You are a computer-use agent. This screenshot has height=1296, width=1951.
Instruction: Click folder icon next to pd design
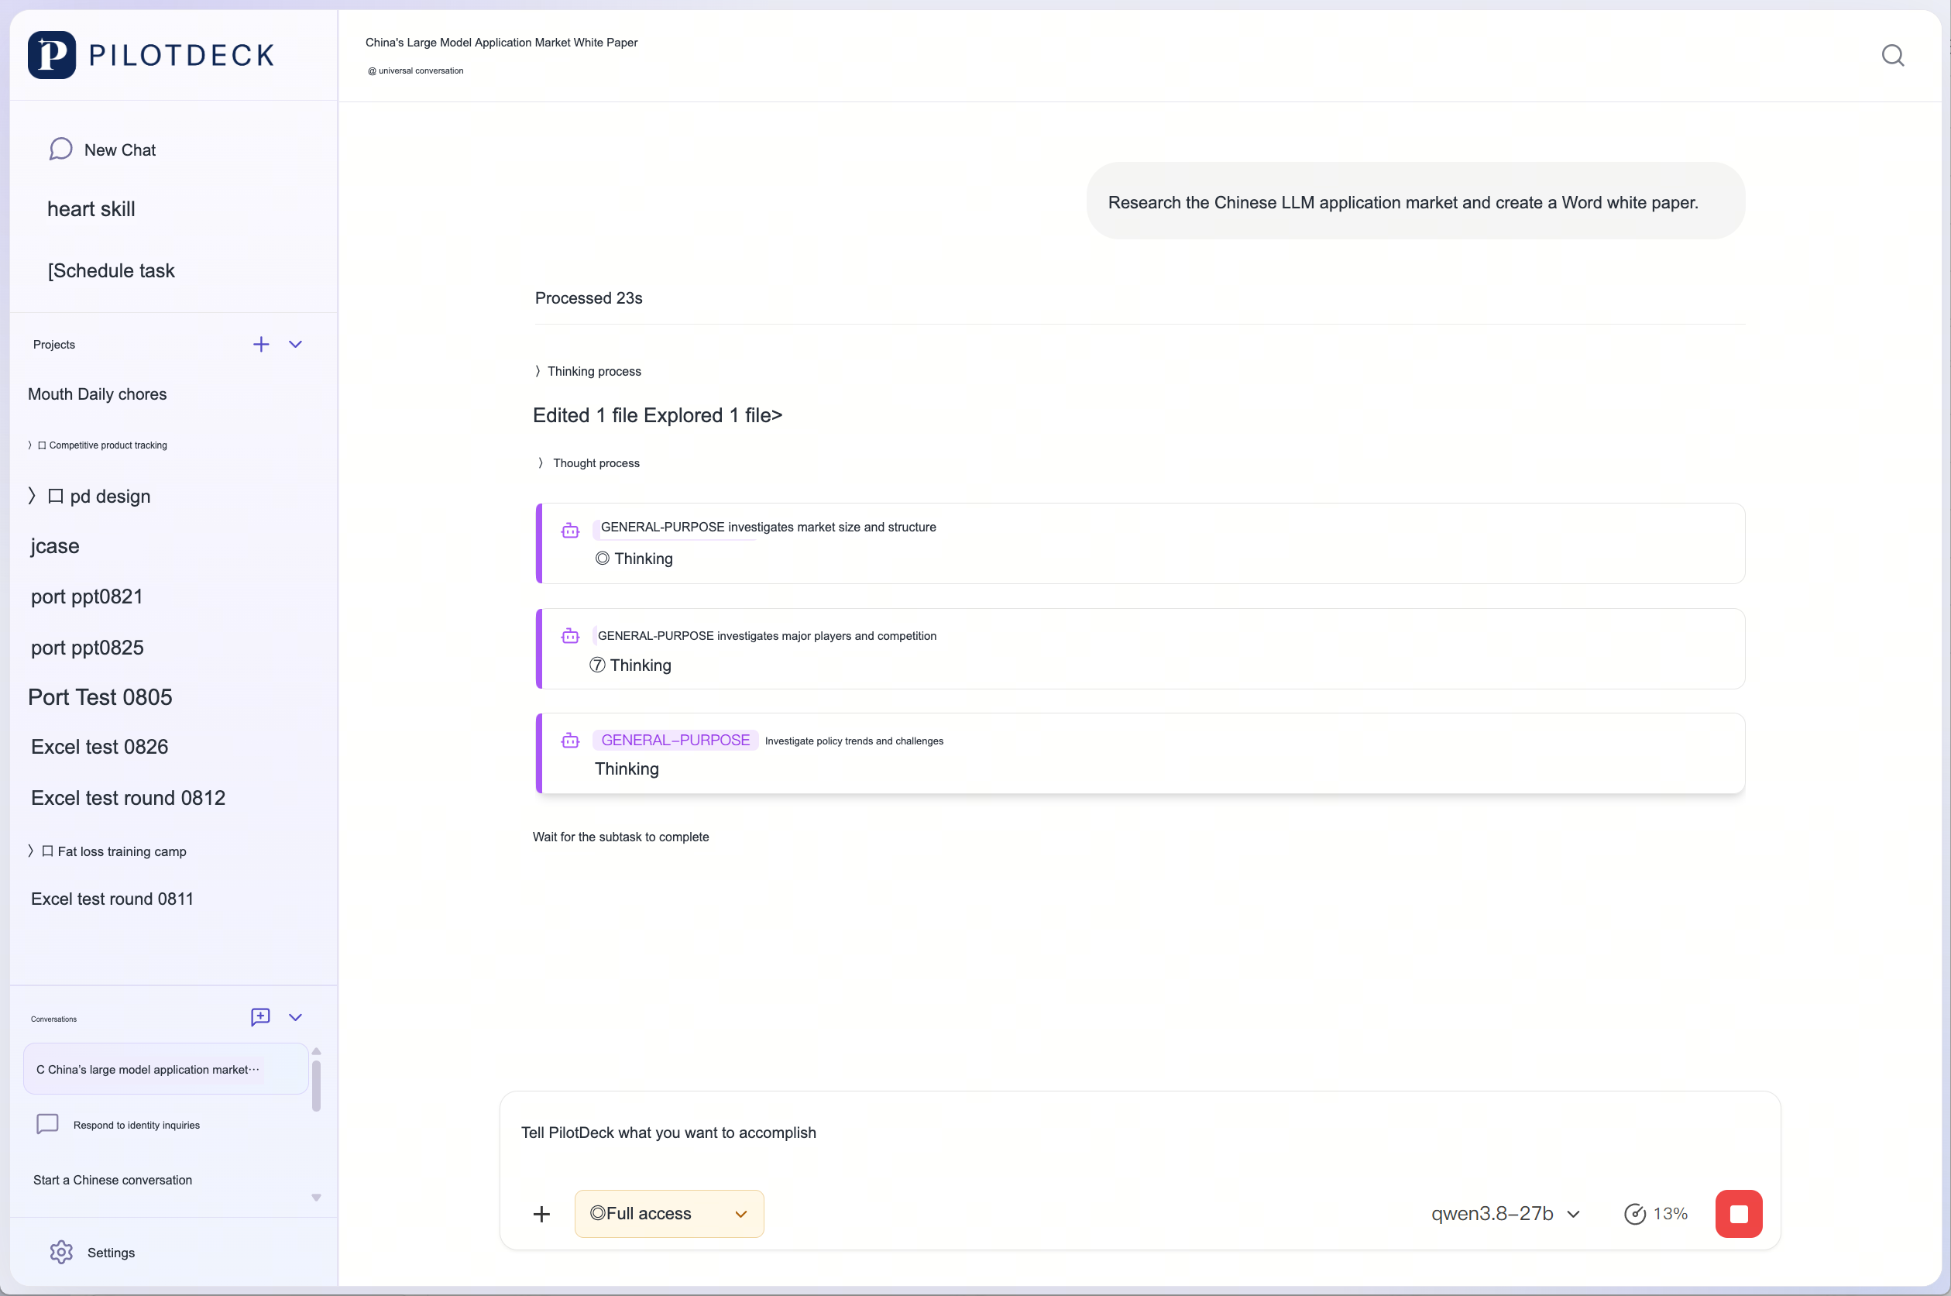point(55,496)
